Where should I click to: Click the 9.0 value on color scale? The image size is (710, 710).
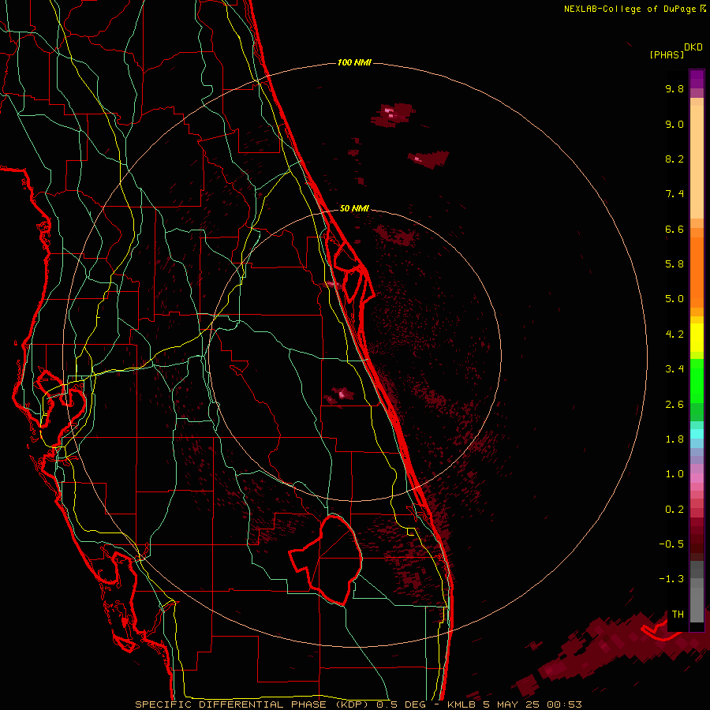point(674,124)
